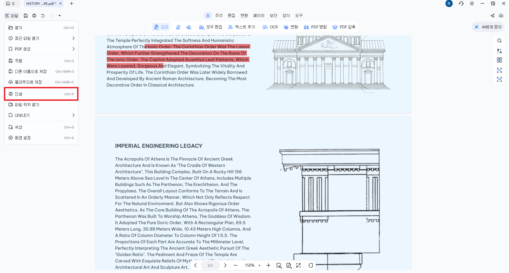Select 다른 이름으로 저장 menu entry

pyautogui.click(x=41, y=71)
